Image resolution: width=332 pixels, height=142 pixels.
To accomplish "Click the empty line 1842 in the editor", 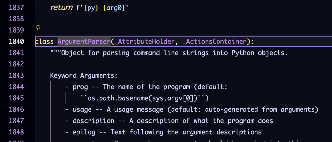I will click(162, 64).
